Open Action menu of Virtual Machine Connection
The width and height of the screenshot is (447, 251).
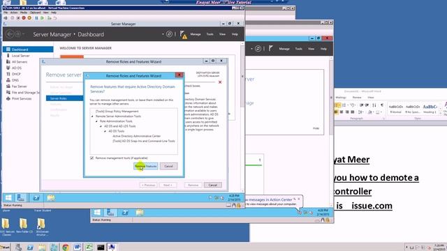click(x=14, y=13)
